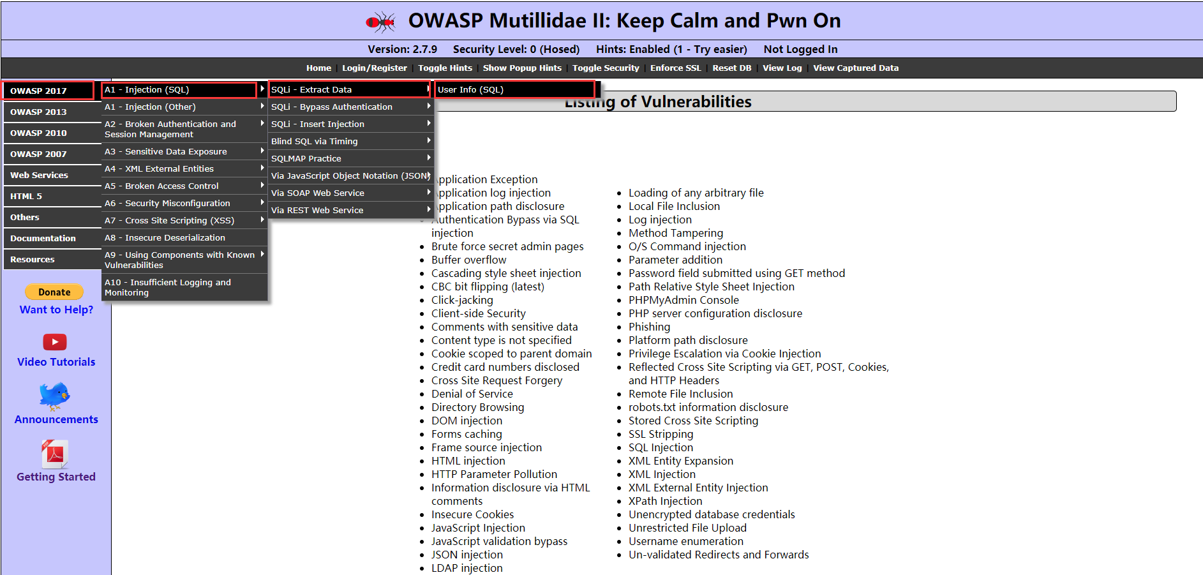Open SQLi - Insert Injection submenu
This screenshot has width=1203, height=575.
(351, 124)
